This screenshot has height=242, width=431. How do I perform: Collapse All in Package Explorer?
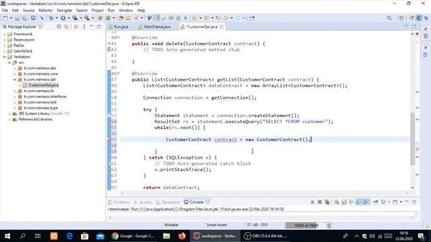[x=59, y=27]
